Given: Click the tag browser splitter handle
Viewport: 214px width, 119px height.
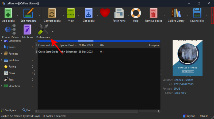Looking at the screenshot, I should click(x=35, y=72).
